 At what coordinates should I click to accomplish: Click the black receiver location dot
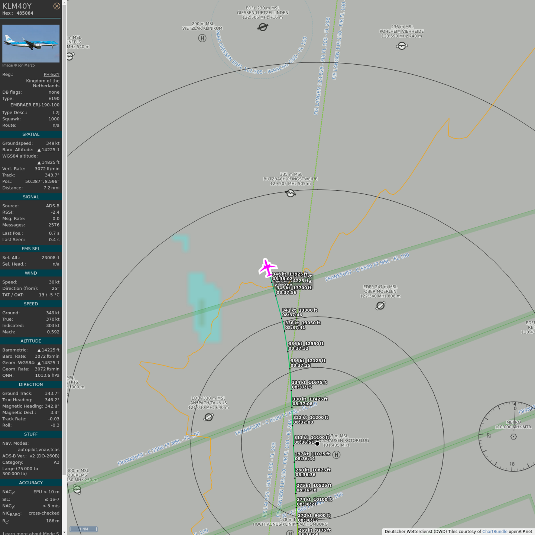317,444
